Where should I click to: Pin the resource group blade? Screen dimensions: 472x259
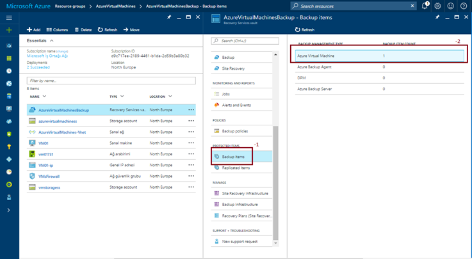click(169, 17)
